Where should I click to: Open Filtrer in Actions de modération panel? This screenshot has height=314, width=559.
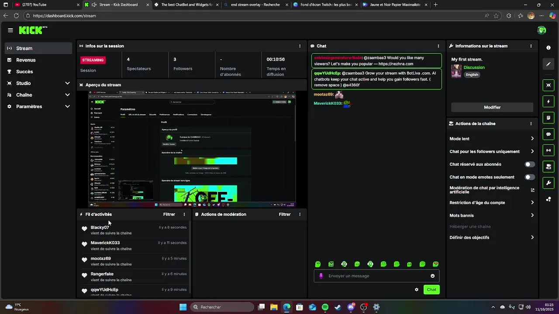285,214
